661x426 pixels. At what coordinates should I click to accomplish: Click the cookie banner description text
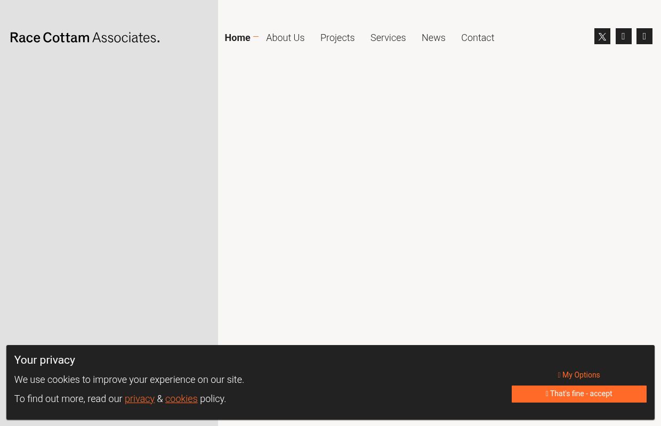click(129, 380)
